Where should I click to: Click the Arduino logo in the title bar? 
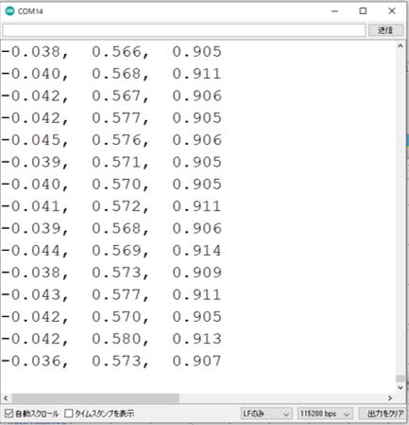coord(9,11)
